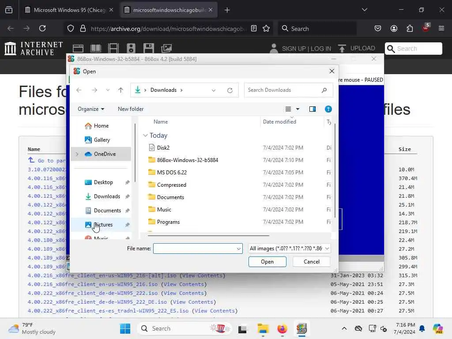Expand the address bar path dropdown
The width and height of the screenshot is (452, 339).
point(214,90)
